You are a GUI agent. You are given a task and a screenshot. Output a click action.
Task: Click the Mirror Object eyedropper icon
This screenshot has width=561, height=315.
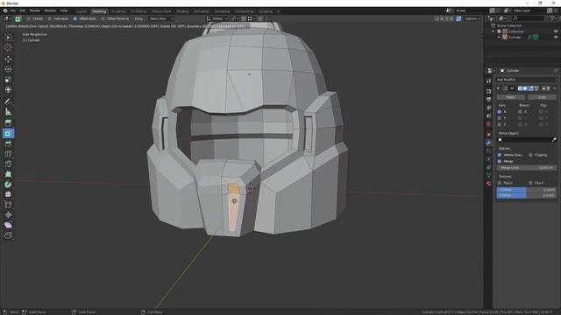tap(554, 140)
